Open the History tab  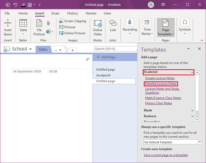pyautogui.click(x=72, y=13)
